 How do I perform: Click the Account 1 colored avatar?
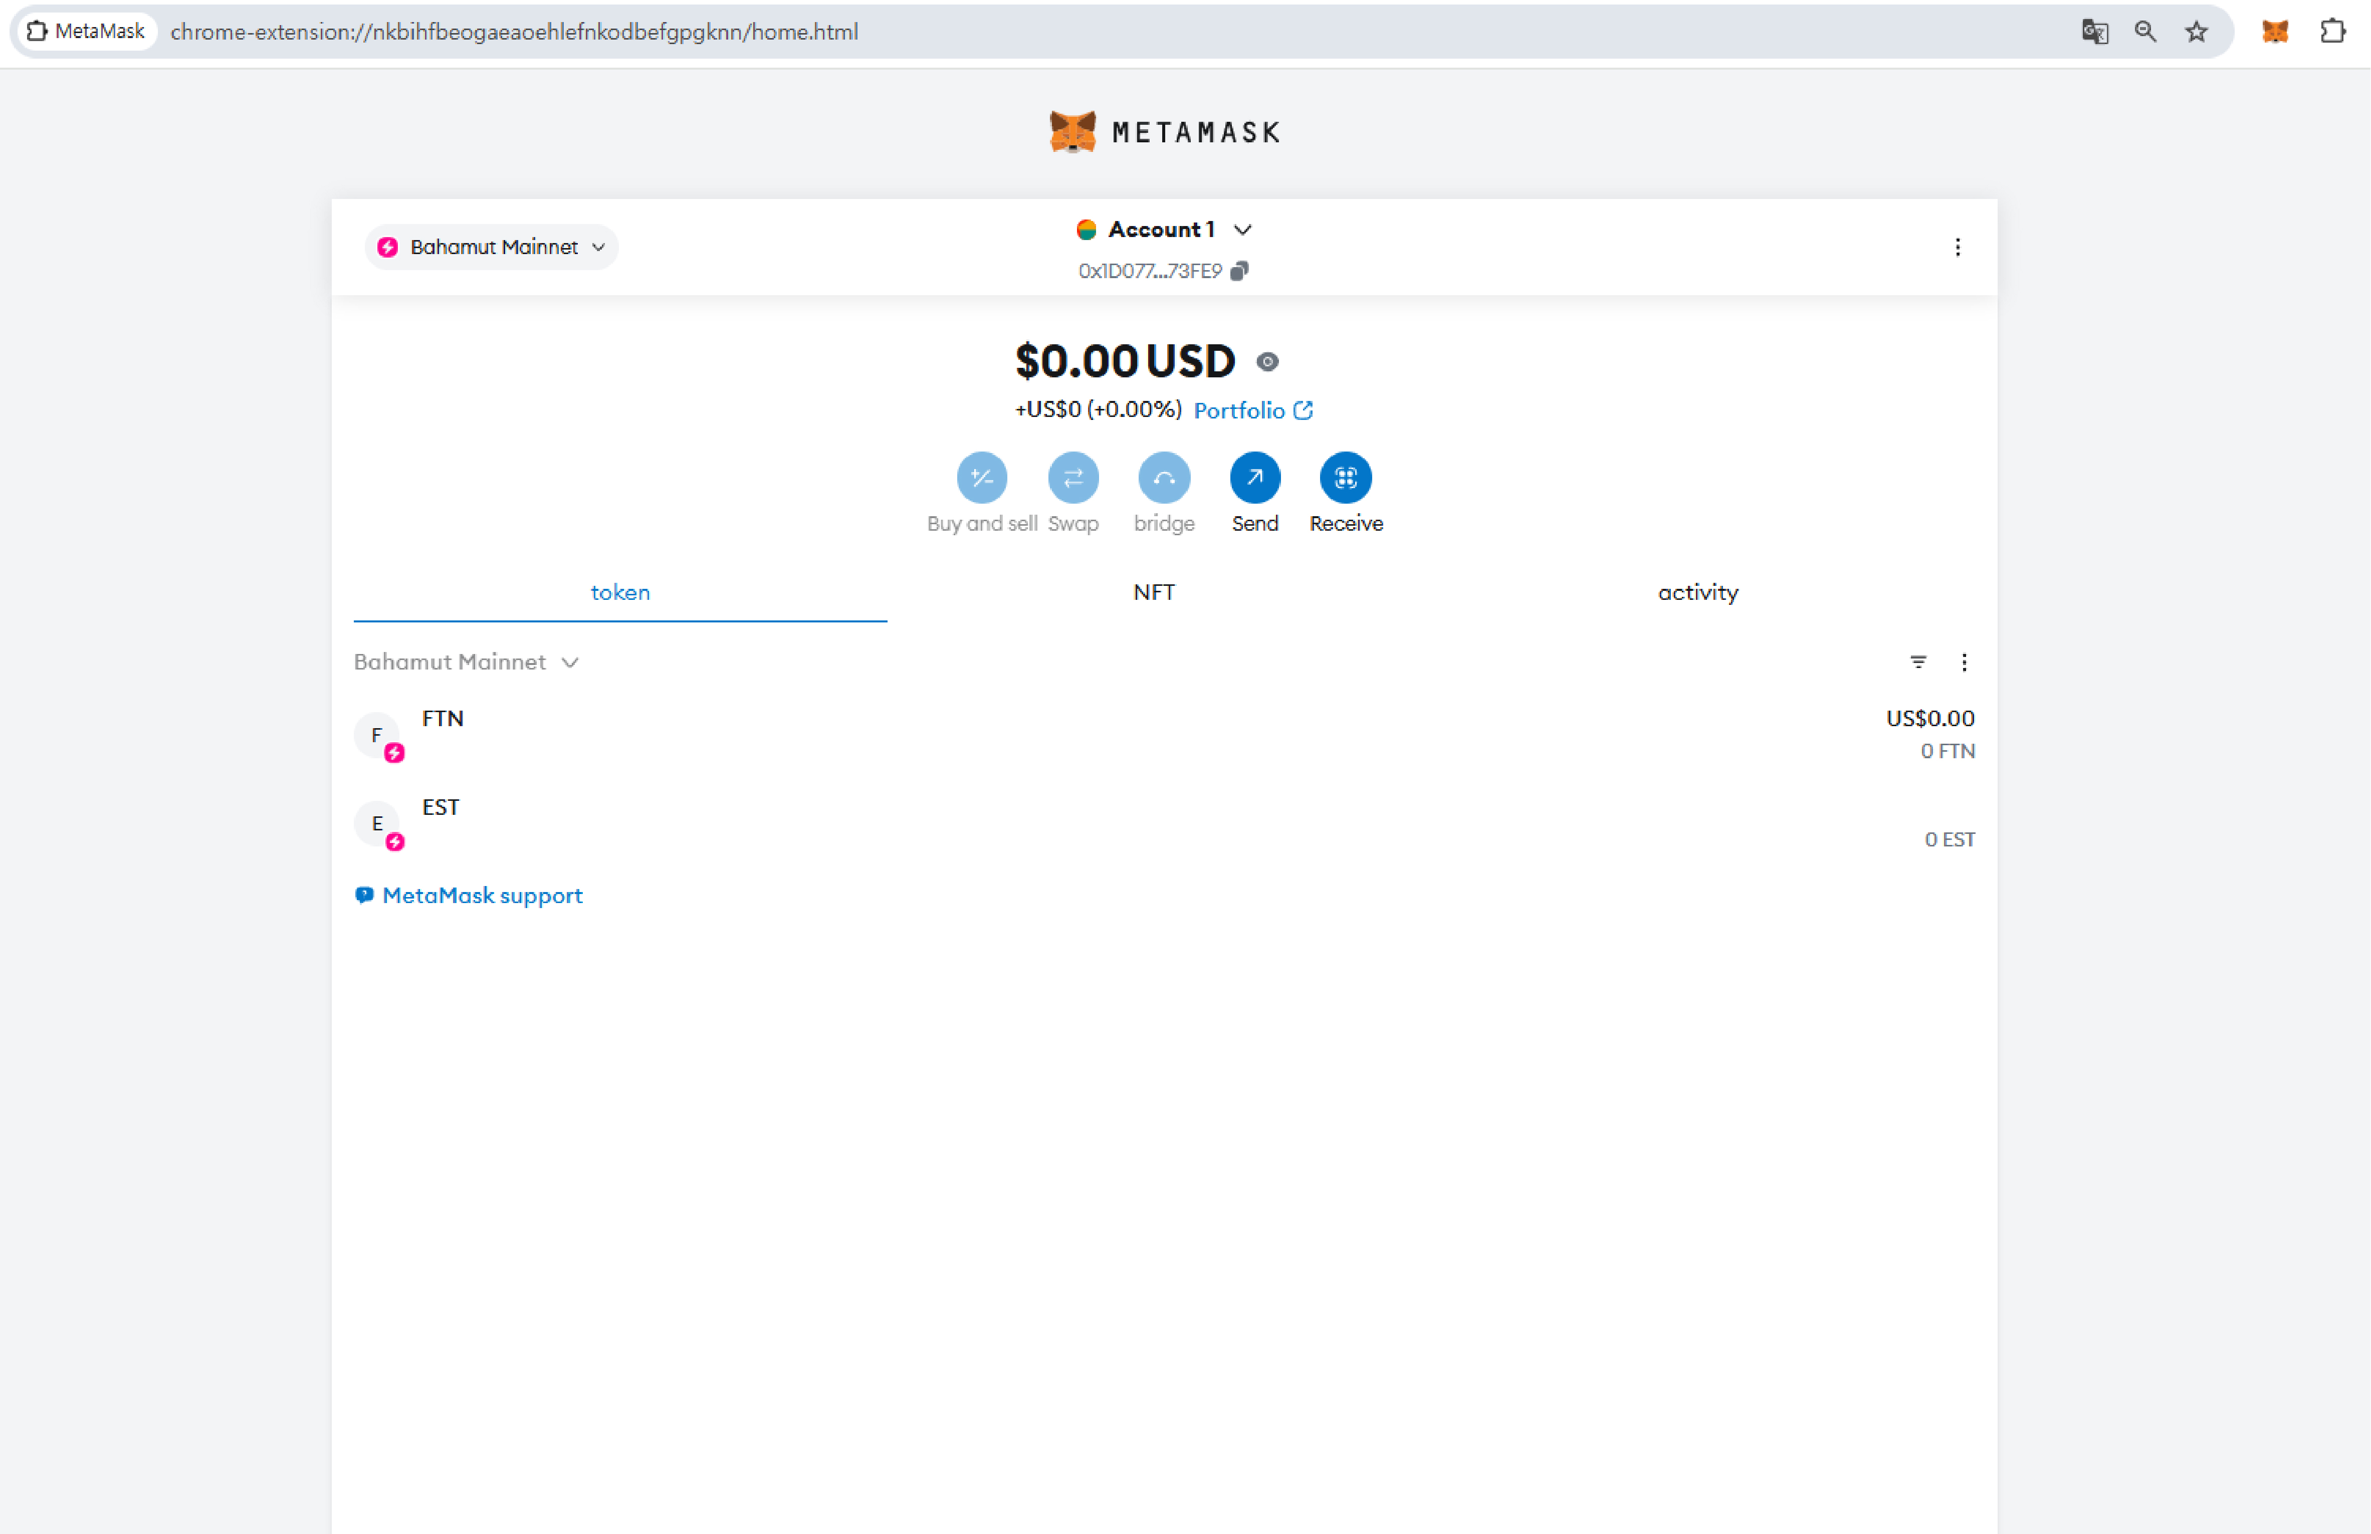point(1086,230)
